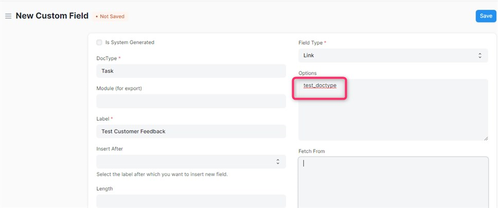
Task: Grab the Options textarea resize handle
Action: pyautogui.click(x=486, y=138)
